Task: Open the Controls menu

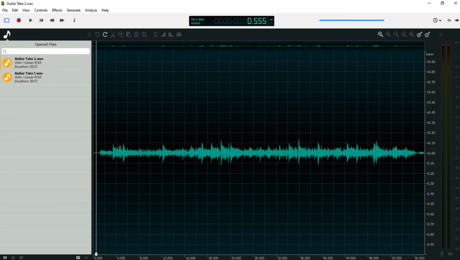Action: click(x=41, y=10)
